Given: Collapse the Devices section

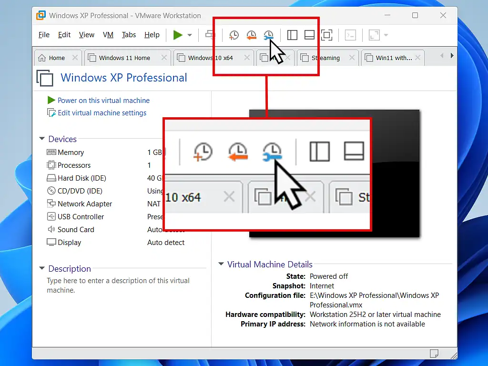Looking at the screenshot, I should (42, 139).
